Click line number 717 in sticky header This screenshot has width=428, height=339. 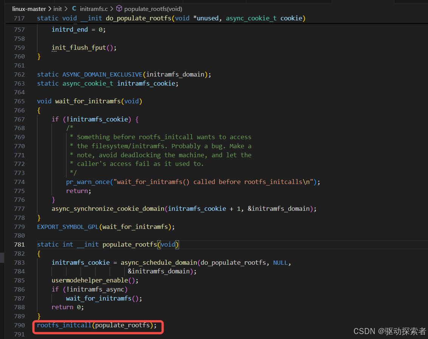(19, 18)
